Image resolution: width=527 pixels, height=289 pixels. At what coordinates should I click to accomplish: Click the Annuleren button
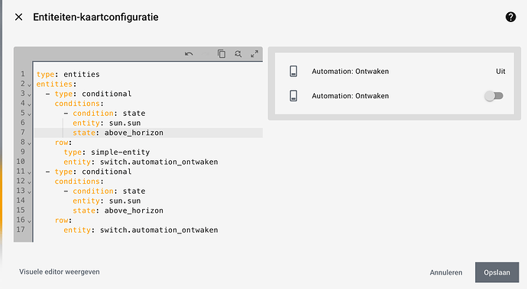pyautogui.click(x=446, y=272)
